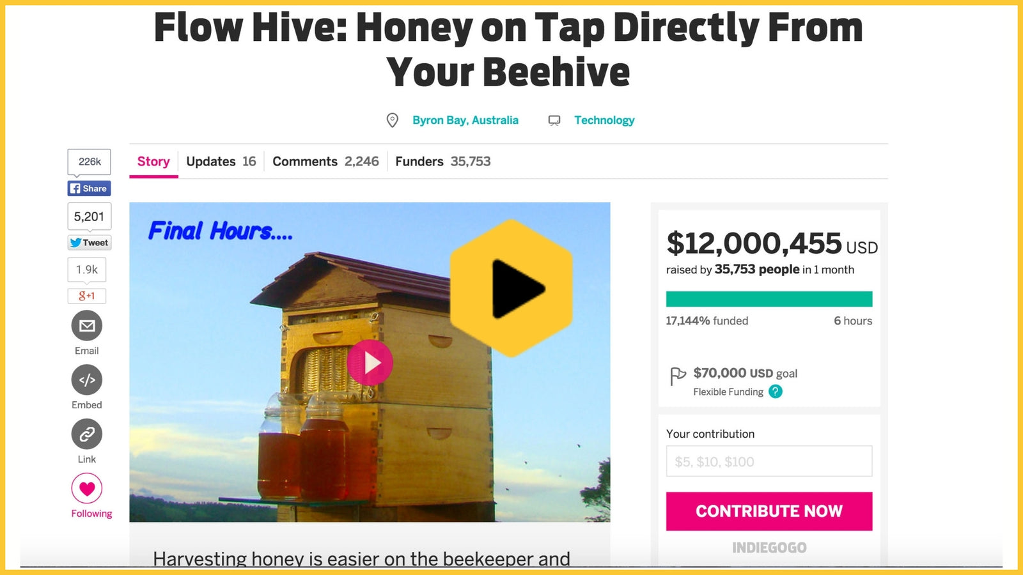The height and width of the screenshot is (575, 1023).
Task: Open the Technology category link
Action: 604,120
